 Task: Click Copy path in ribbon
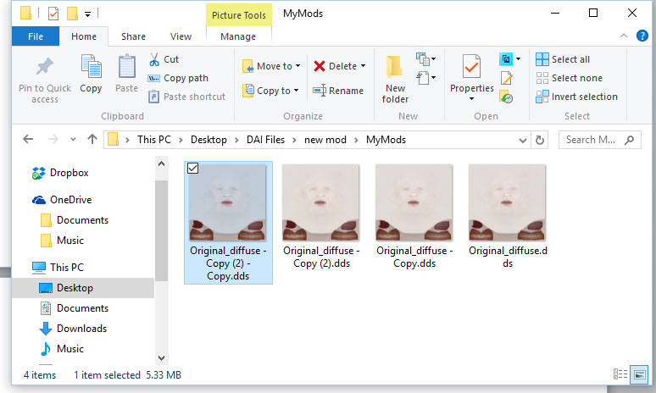click(178, 78)
